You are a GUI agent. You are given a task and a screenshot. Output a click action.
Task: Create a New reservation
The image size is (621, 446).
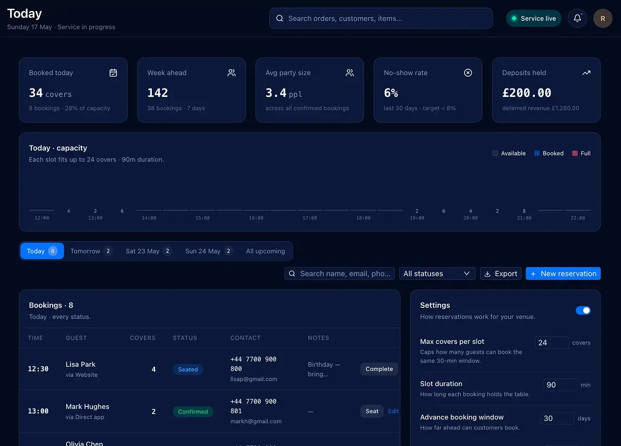click(x=563, y=274)
